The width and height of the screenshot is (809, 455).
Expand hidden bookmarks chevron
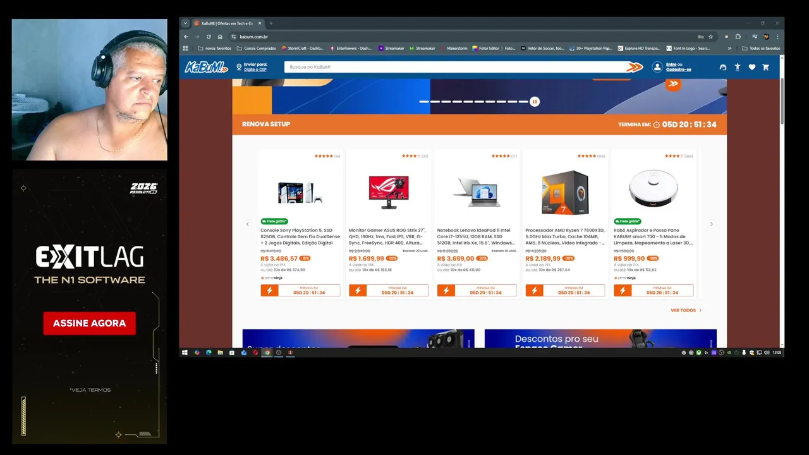click(729, 48)
